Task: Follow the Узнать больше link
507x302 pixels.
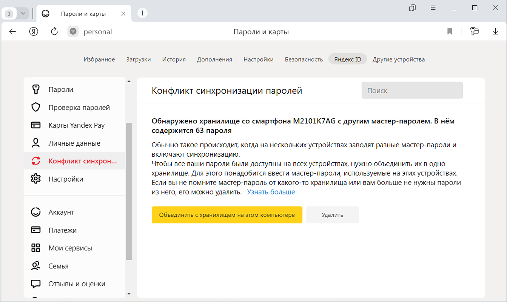Action: tap(271, 192)
